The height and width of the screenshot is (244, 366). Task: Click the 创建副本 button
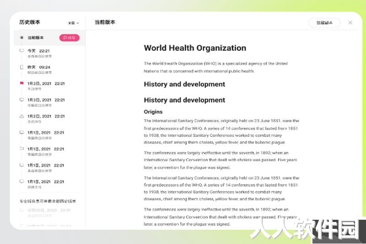point(324,22)
